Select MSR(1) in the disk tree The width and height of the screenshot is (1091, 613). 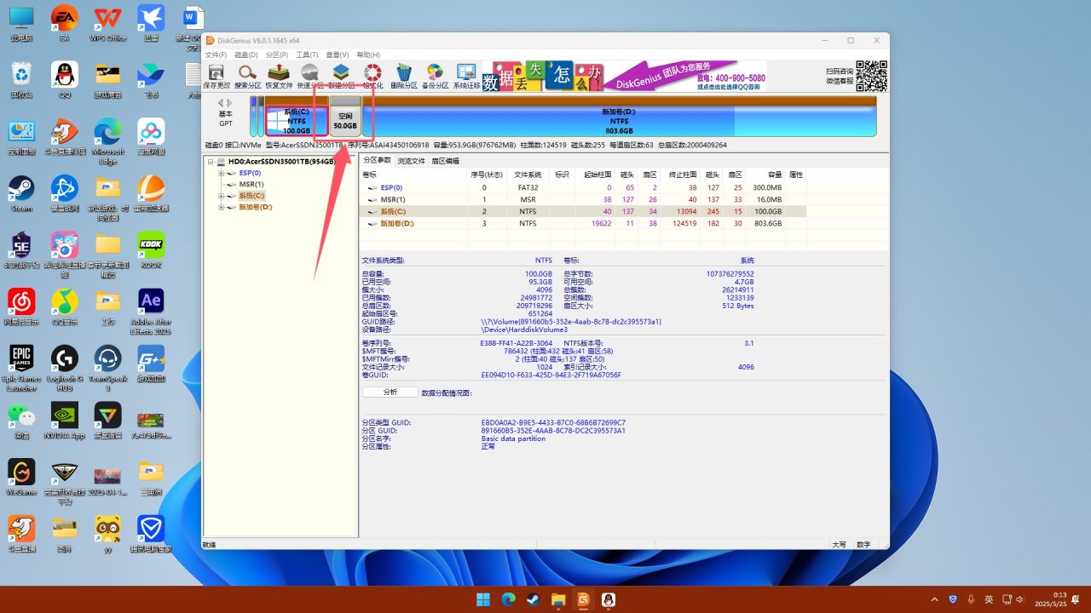pos(251,184)
